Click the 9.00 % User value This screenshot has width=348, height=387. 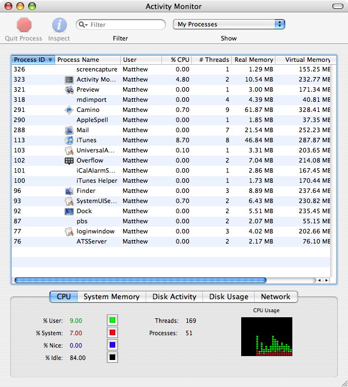click(x=76, y=321)
